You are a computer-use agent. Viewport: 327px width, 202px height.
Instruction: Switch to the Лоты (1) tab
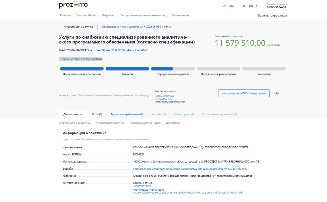tap(97, 114)
